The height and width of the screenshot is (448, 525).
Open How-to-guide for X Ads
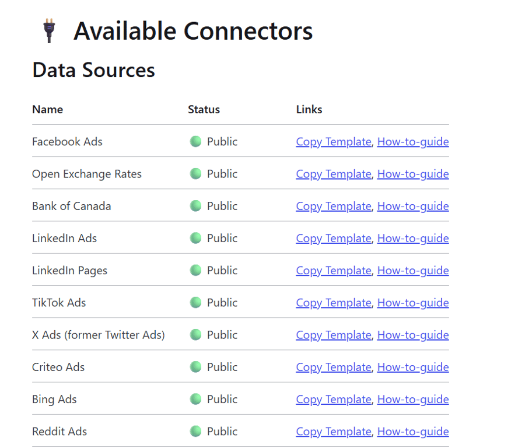pos(413,335)
